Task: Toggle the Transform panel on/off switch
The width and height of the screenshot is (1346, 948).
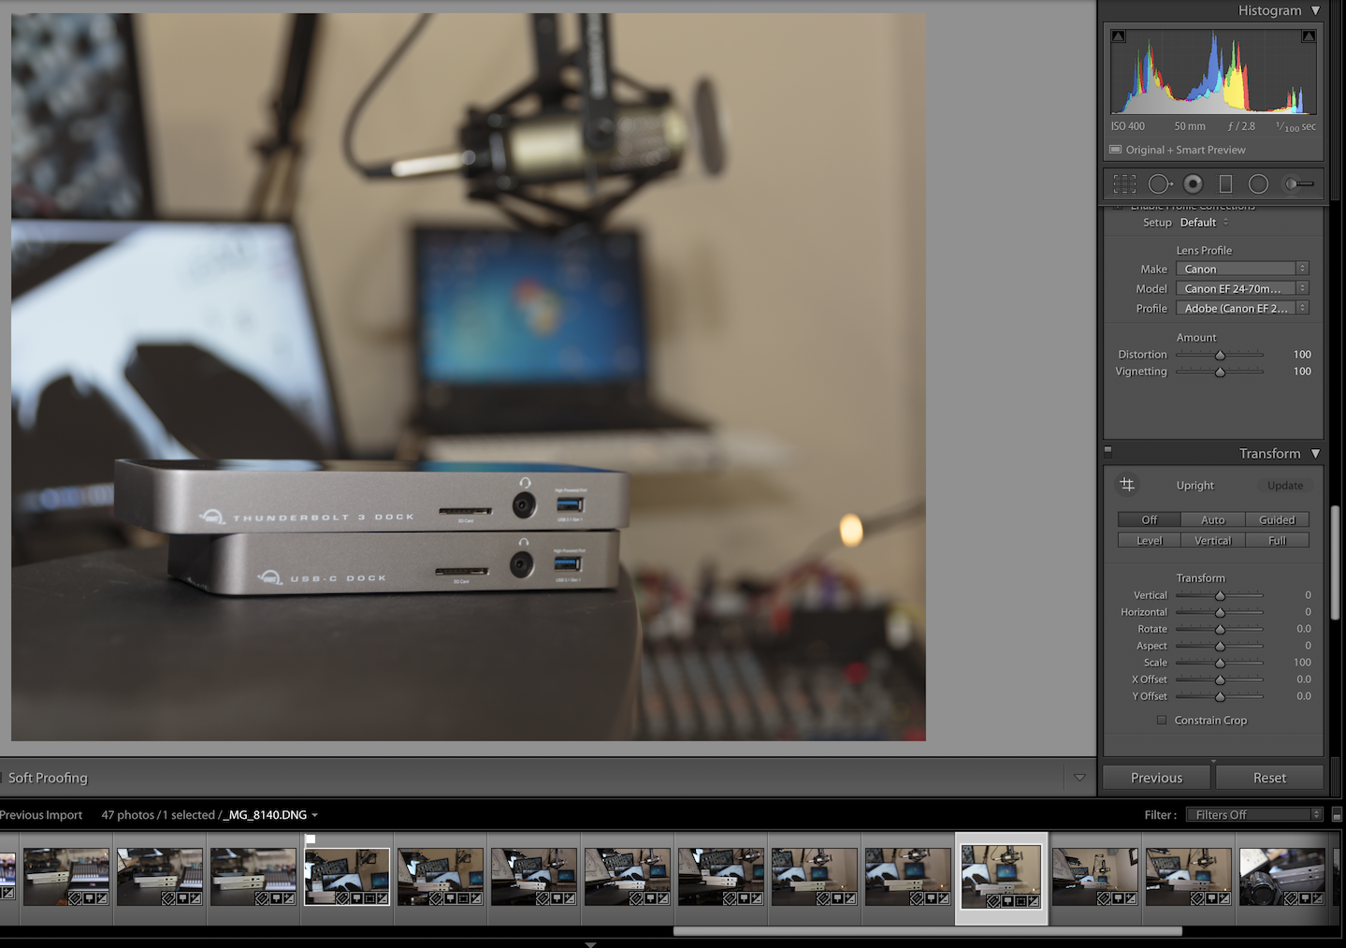Action: point(1108,450)
